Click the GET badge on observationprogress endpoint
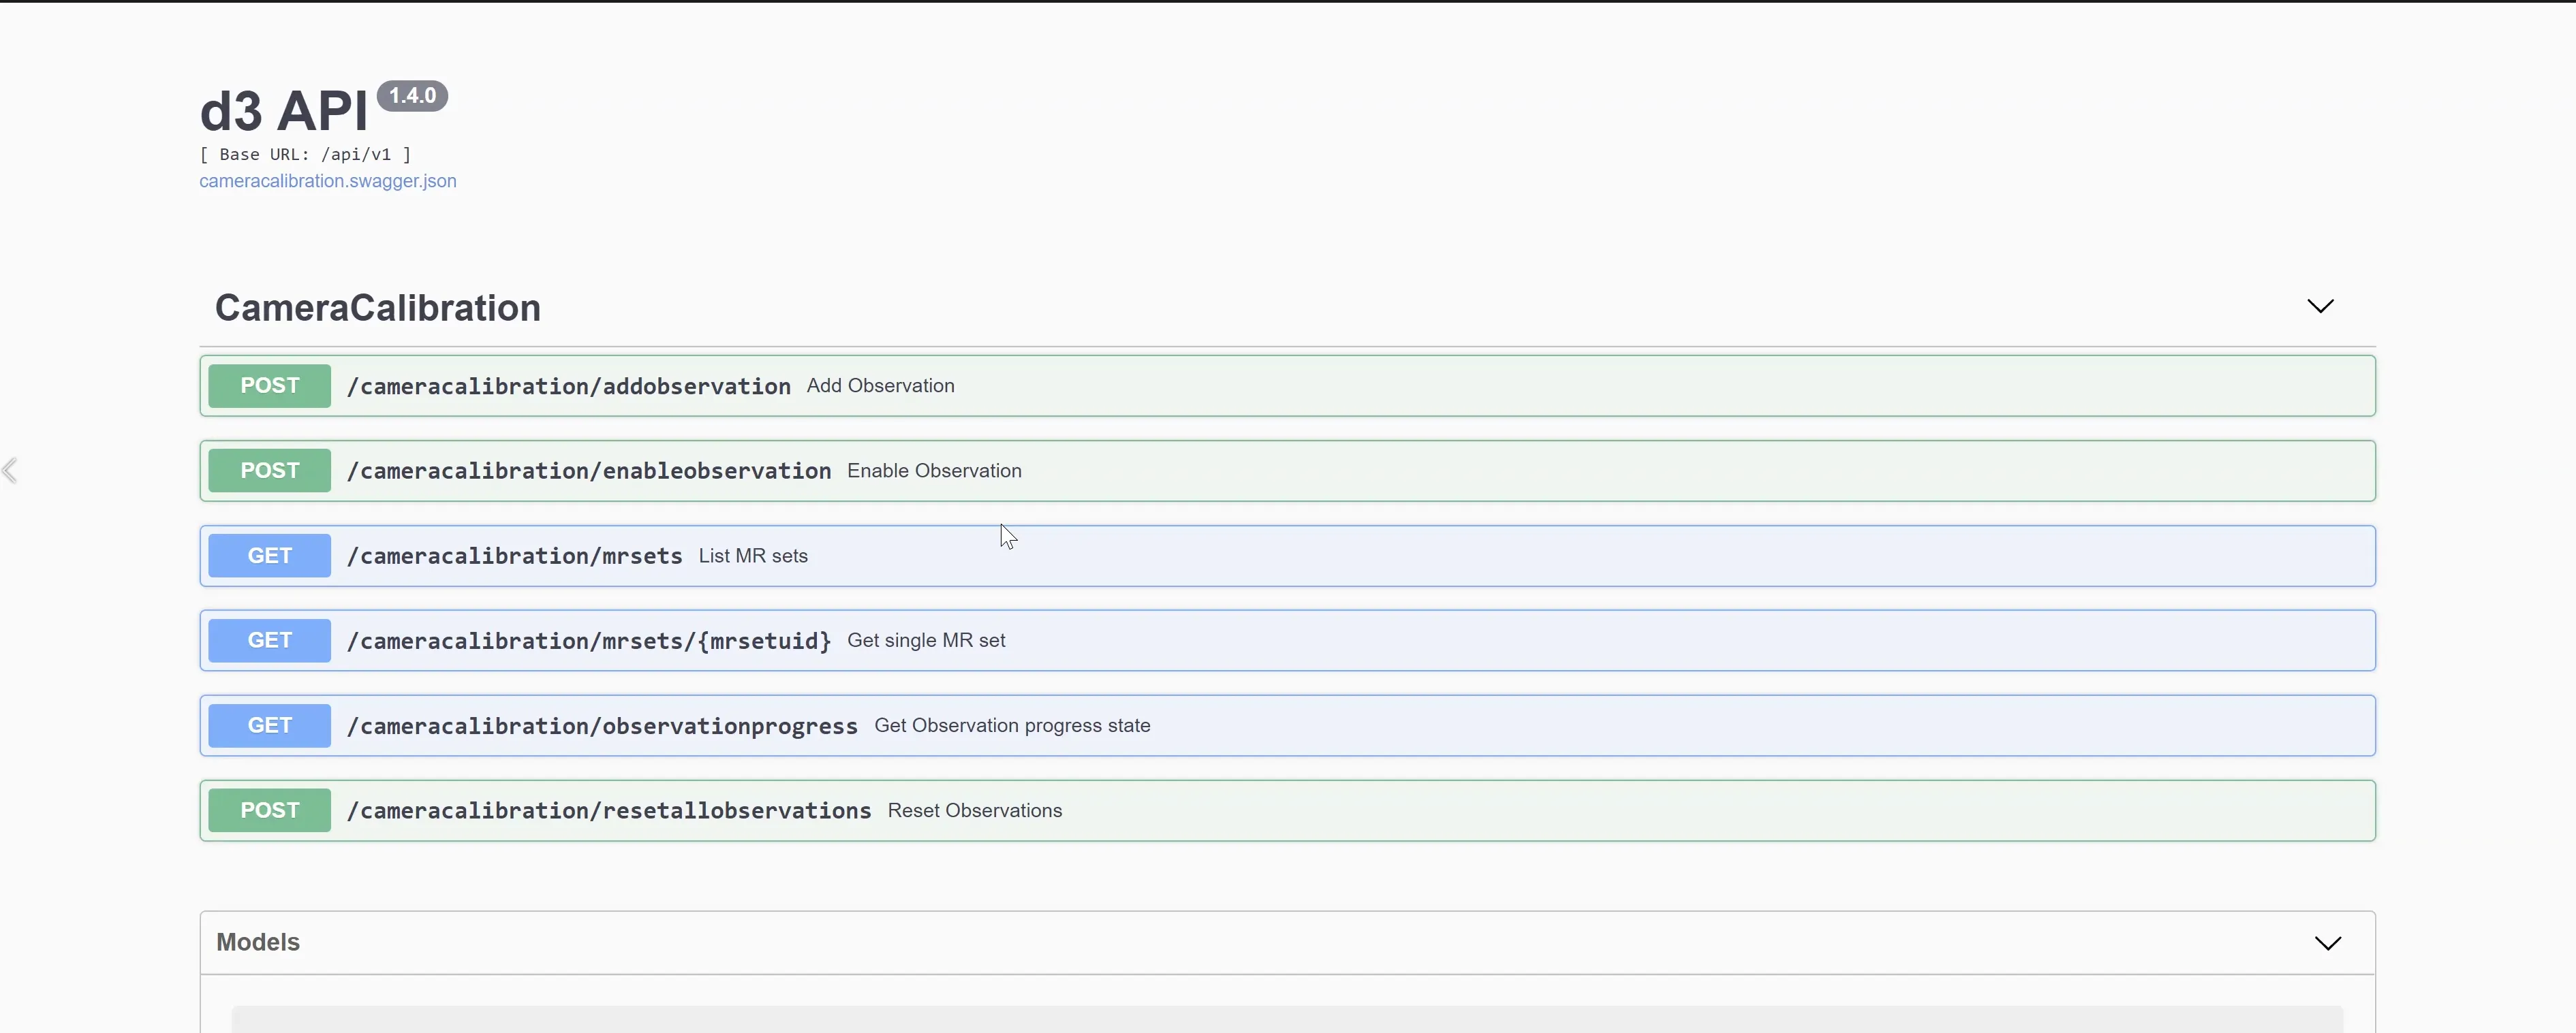The width and height of the screenshot is (2576, 1033). pos(268,725)
